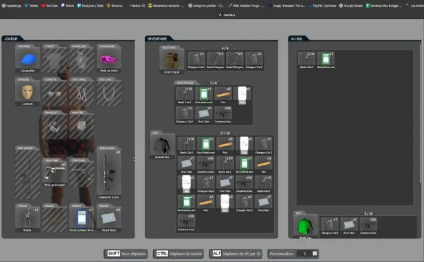The width and height of the screenshot is (424, 262).
Task: Click the CTRL Déplacer la moitié button
Action: click(x=178, y=253)
